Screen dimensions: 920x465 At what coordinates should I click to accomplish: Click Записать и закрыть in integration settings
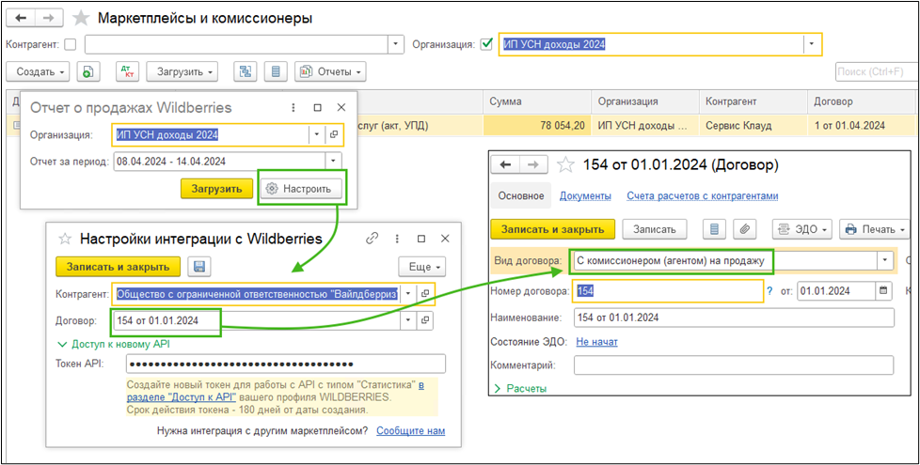(x=119, y=267)
